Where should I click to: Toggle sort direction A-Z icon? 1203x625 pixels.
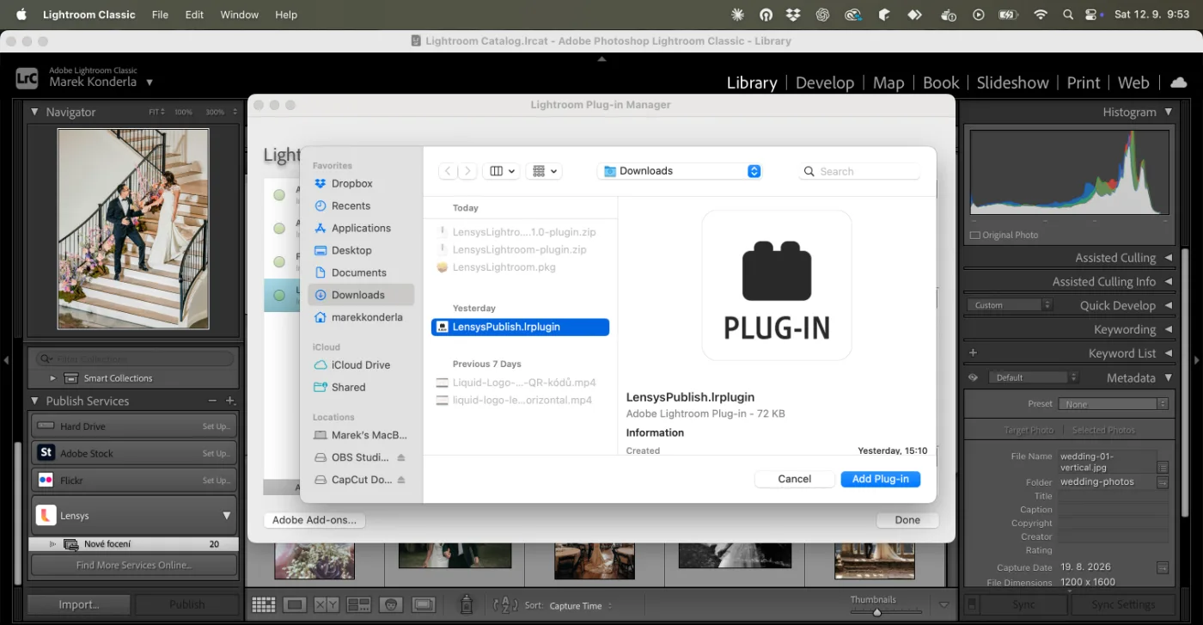tap(505, 605)
